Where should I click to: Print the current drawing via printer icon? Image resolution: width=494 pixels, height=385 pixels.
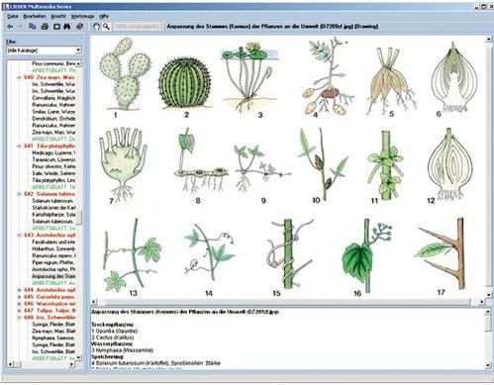click(x=45, y=27)
